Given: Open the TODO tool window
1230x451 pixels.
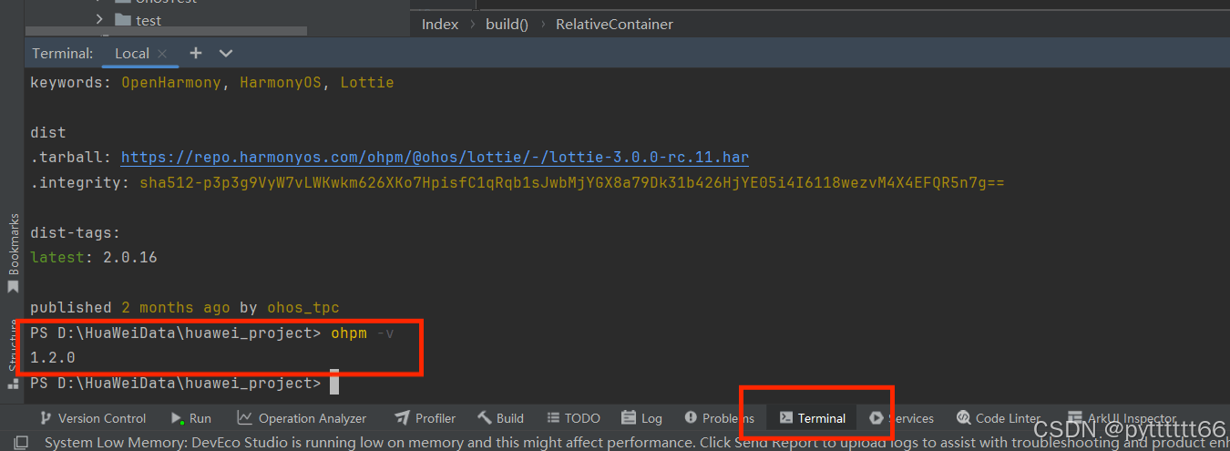Looking at the screenshot, I should [573, 418].
